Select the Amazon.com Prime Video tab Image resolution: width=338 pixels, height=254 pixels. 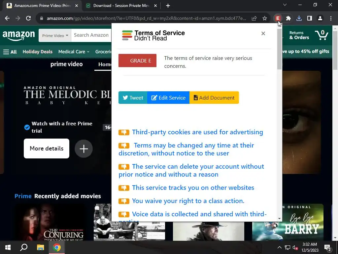42,6
